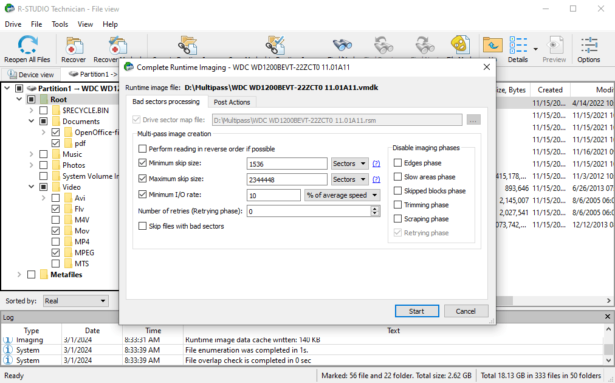
Task: Click the Minimum skip size input field
Action: pyautogui.click(x=287, y=164)
